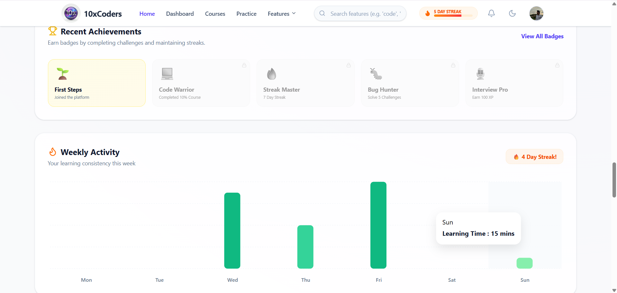This screenshot has height=293, width=617.
Task: Open the View All Badges link
Action: pyautogui.click(x=542, y=36)
